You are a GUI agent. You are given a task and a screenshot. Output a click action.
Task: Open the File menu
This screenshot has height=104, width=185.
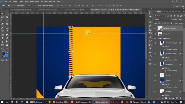[x=5, y=1]
